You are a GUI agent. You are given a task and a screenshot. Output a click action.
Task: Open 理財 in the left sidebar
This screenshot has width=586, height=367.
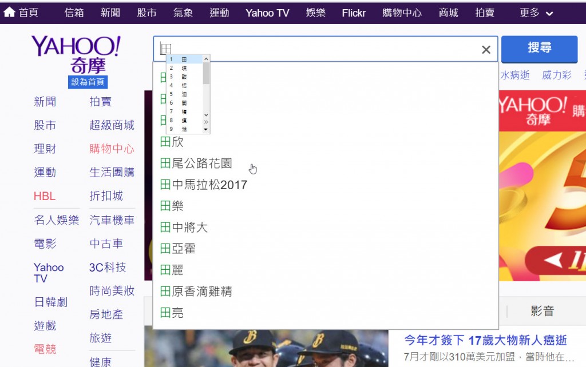45,149
